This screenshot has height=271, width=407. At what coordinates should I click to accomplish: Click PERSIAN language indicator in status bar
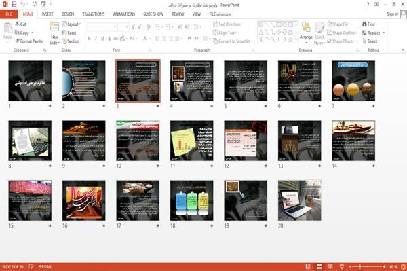pyautogui.click(x=45, y=266)
